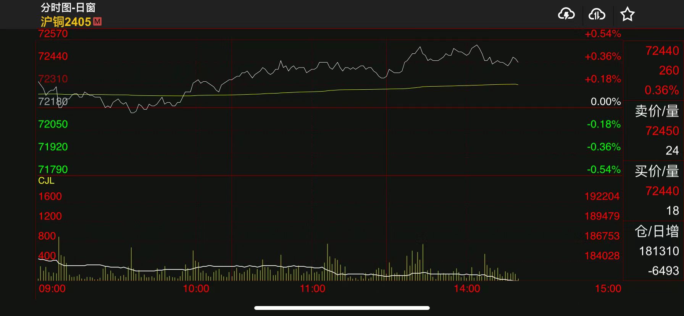Tap the 181310 open interest value
The height and width of the screenshot is (316, 684).
(659, 251)
